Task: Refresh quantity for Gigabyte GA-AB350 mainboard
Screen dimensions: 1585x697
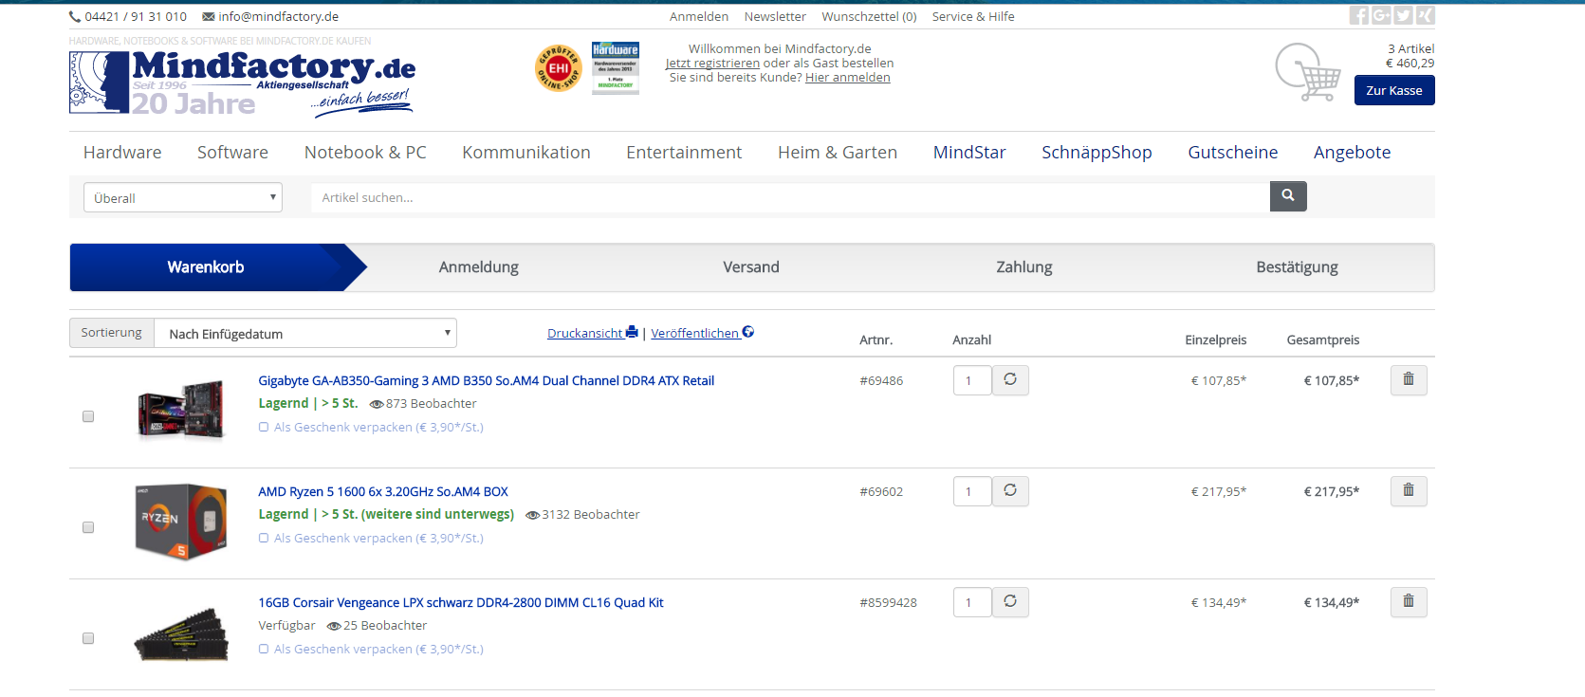Action: (x=1010, y=379)
